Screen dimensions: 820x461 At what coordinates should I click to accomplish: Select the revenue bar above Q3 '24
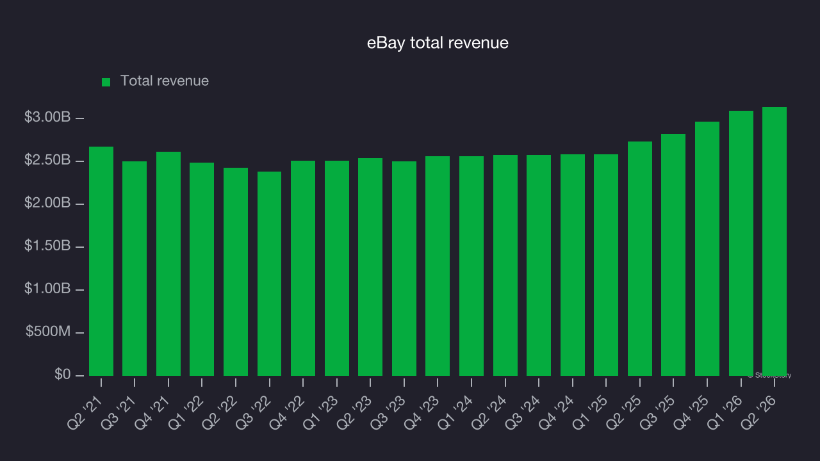[539, 265]
